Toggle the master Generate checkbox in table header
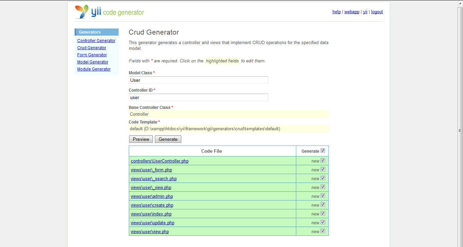The height and width of the screenshot is (247, 463). [x=323, y=150]
